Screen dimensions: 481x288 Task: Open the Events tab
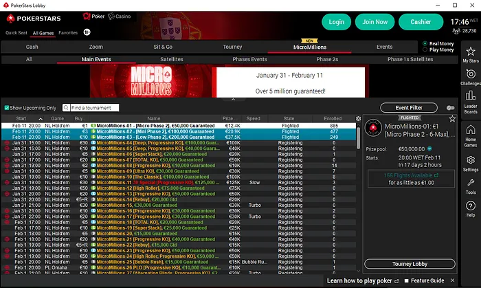[x=384, y=47]
